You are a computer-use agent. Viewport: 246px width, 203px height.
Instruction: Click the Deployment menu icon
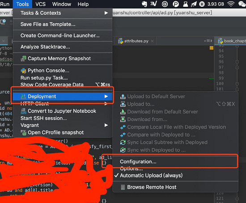point(23,96)
